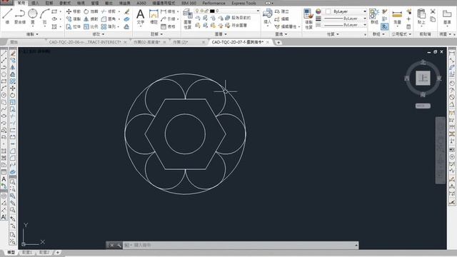Click the Table tool

click(x=168, y=26)
